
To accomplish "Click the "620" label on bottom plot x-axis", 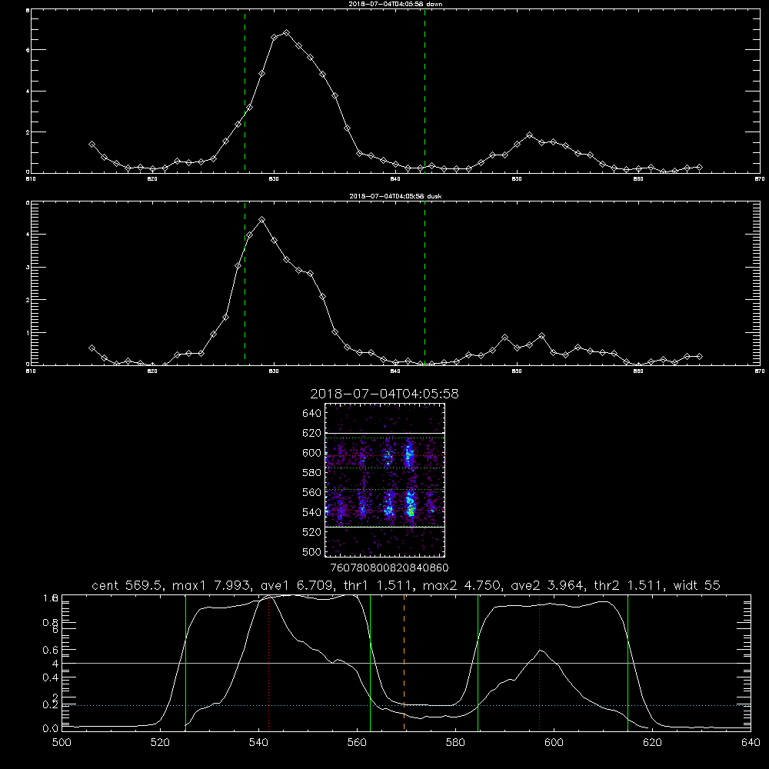I will 652,743.
